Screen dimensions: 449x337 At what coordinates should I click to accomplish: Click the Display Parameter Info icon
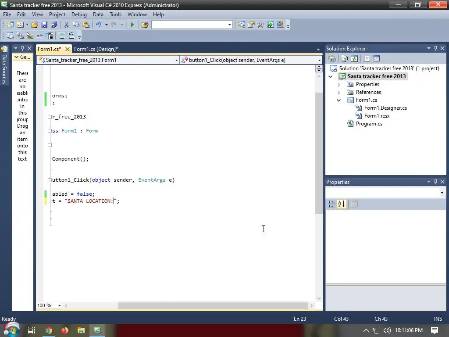20,36
